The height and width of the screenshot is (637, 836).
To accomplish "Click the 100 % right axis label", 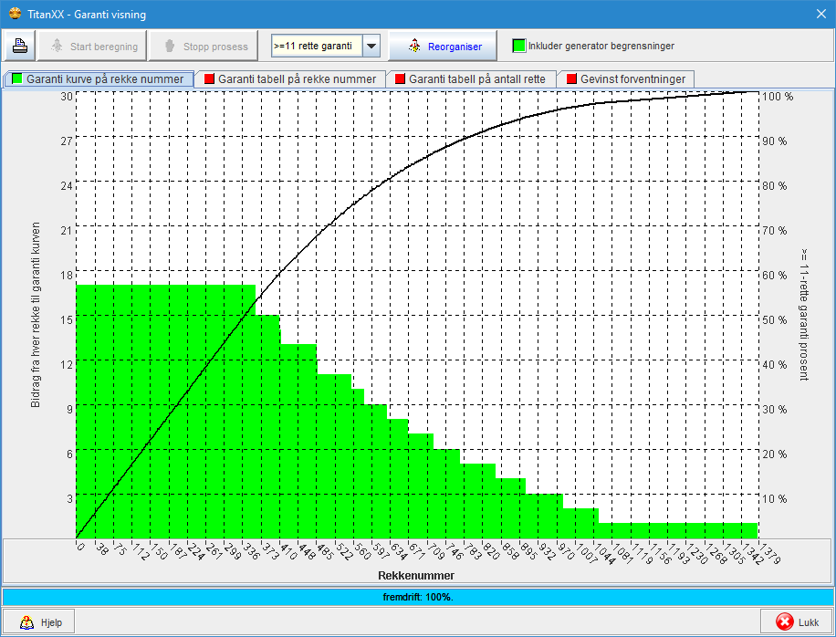I will 778,97.
